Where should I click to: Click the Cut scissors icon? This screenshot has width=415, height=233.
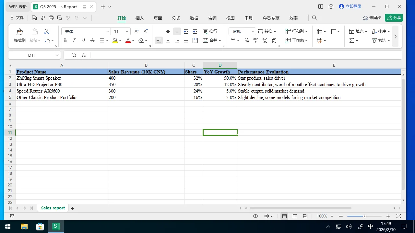[x=47, y=31]
